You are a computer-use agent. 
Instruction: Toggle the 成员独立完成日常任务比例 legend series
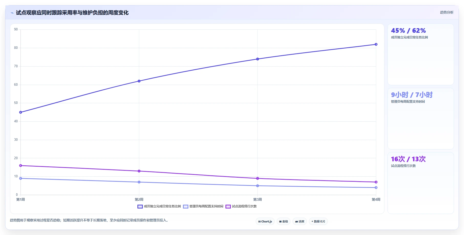[159, 206]
